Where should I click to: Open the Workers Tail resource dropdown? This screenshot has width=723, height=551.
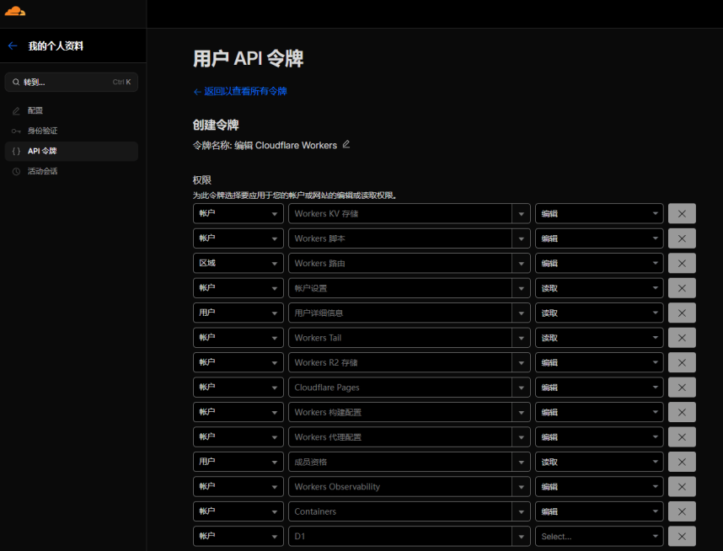[x=409, y=338]
